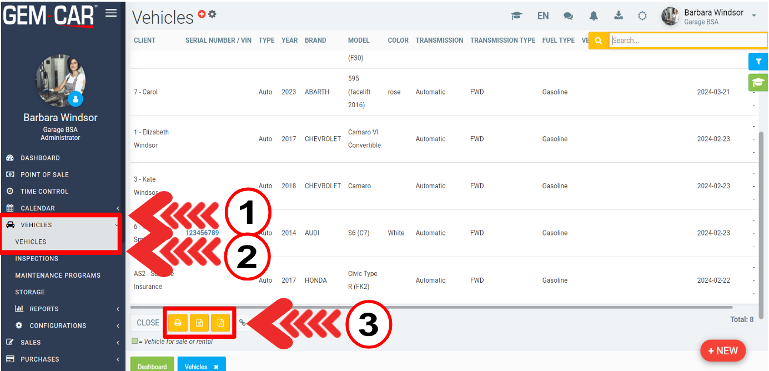Export vehicle list to PDF

click(220, 323)
